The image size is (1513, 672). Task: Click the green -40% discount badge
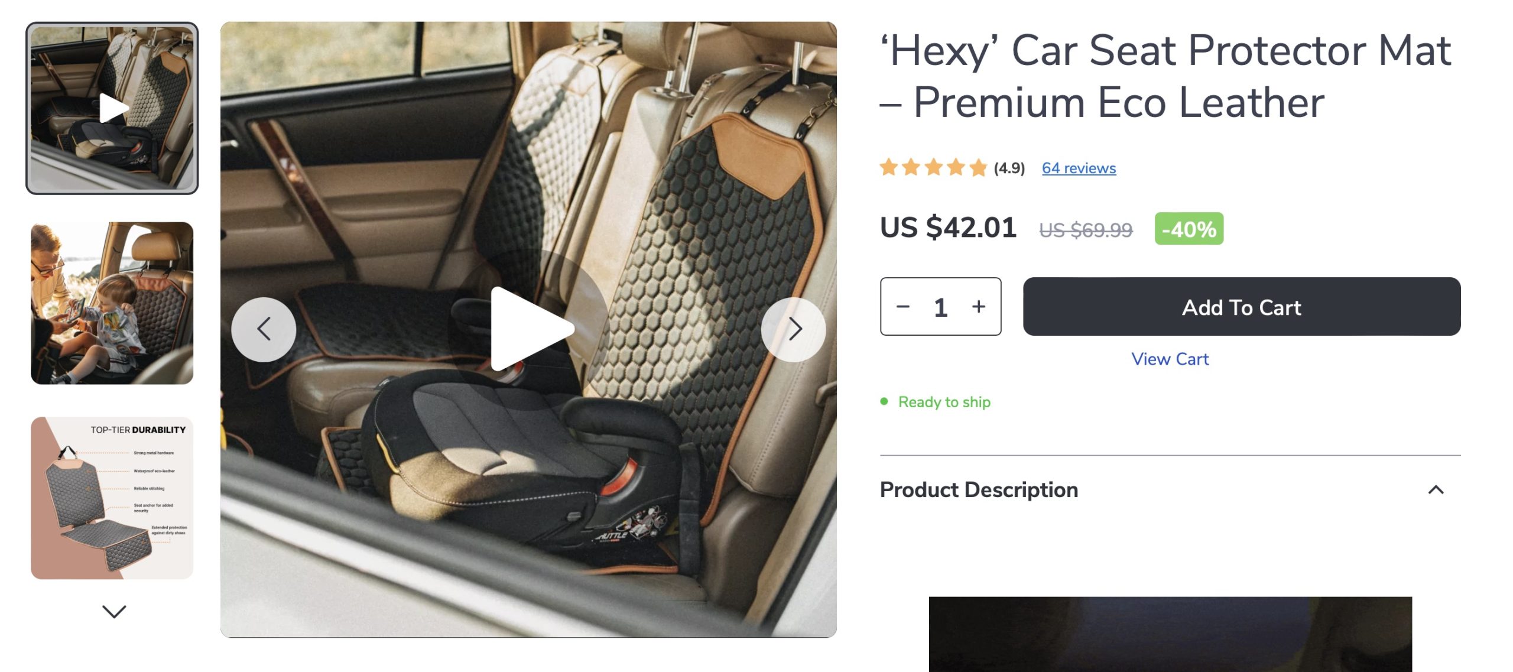tap(1189, 229)
